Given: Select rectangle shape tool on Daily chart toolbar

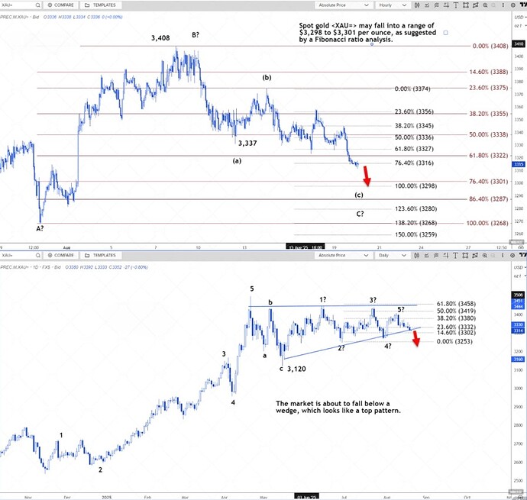Looking at the screenshot, I should (x=465, y=256).
